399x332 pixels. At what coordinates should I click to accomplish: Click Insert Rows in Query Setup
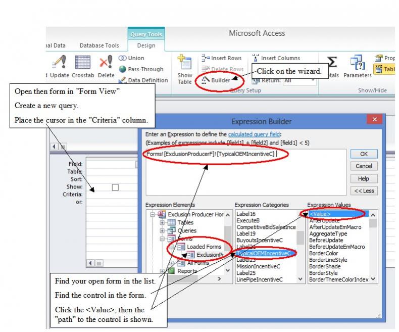221,58
